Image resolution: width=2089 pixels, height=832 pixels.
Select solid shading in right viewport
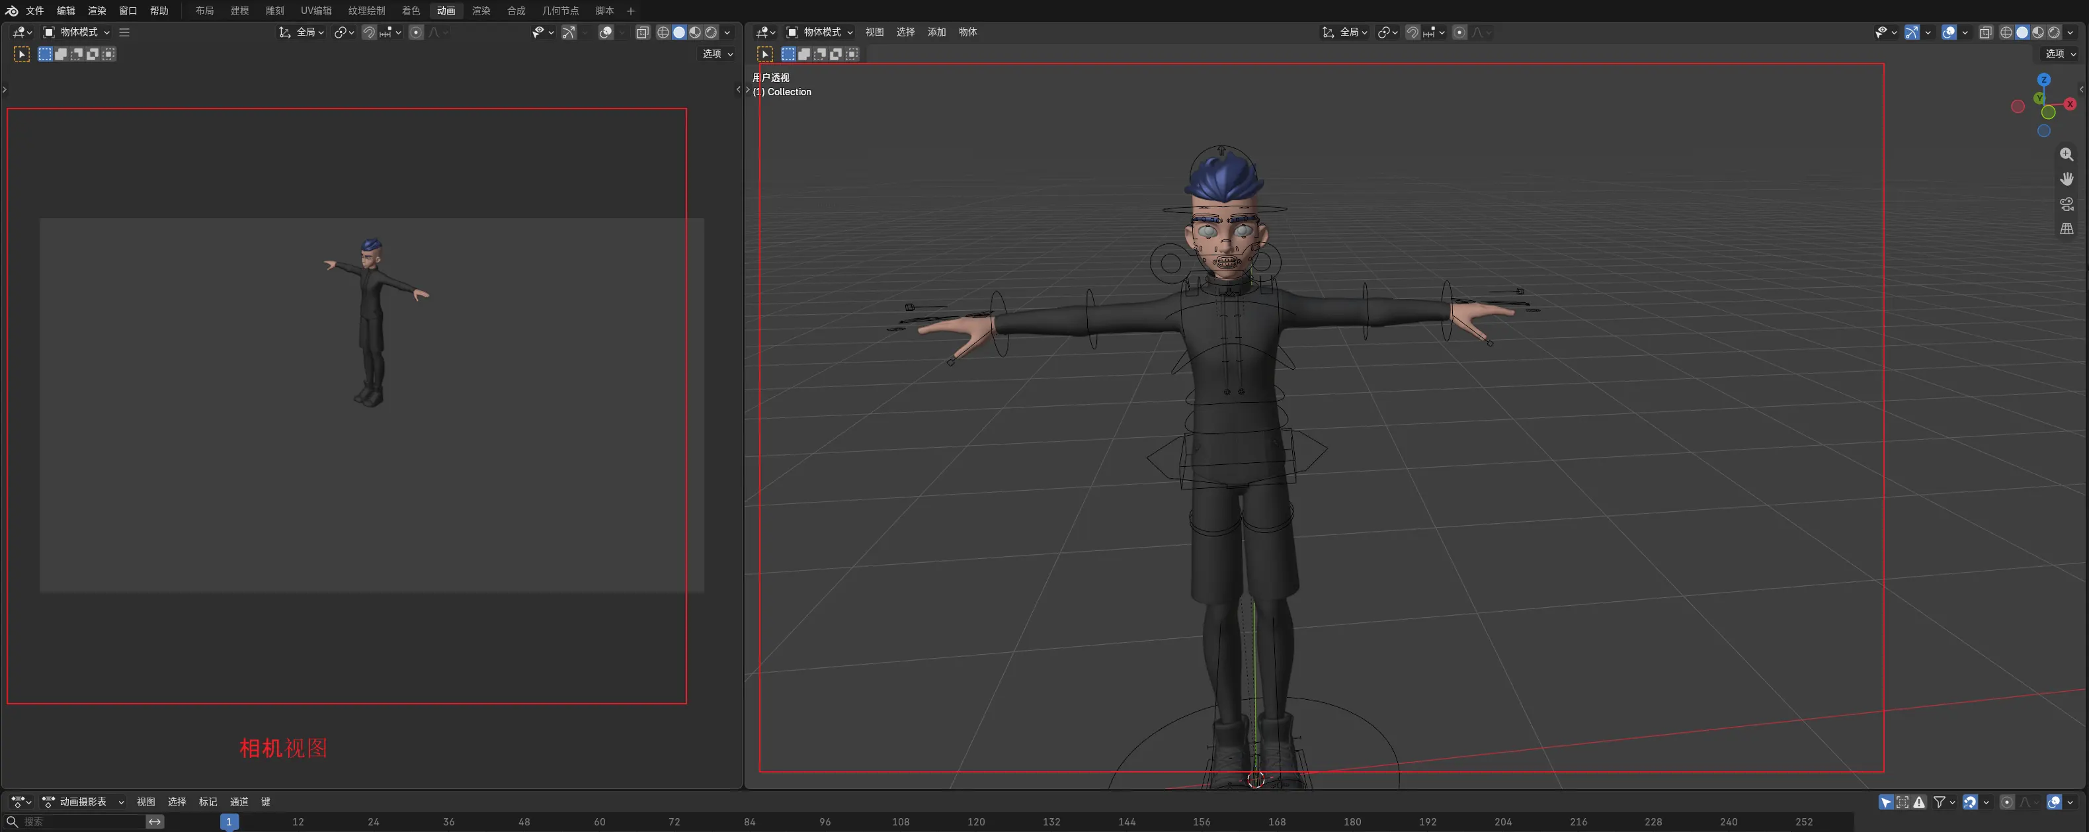coord(2022,32)
